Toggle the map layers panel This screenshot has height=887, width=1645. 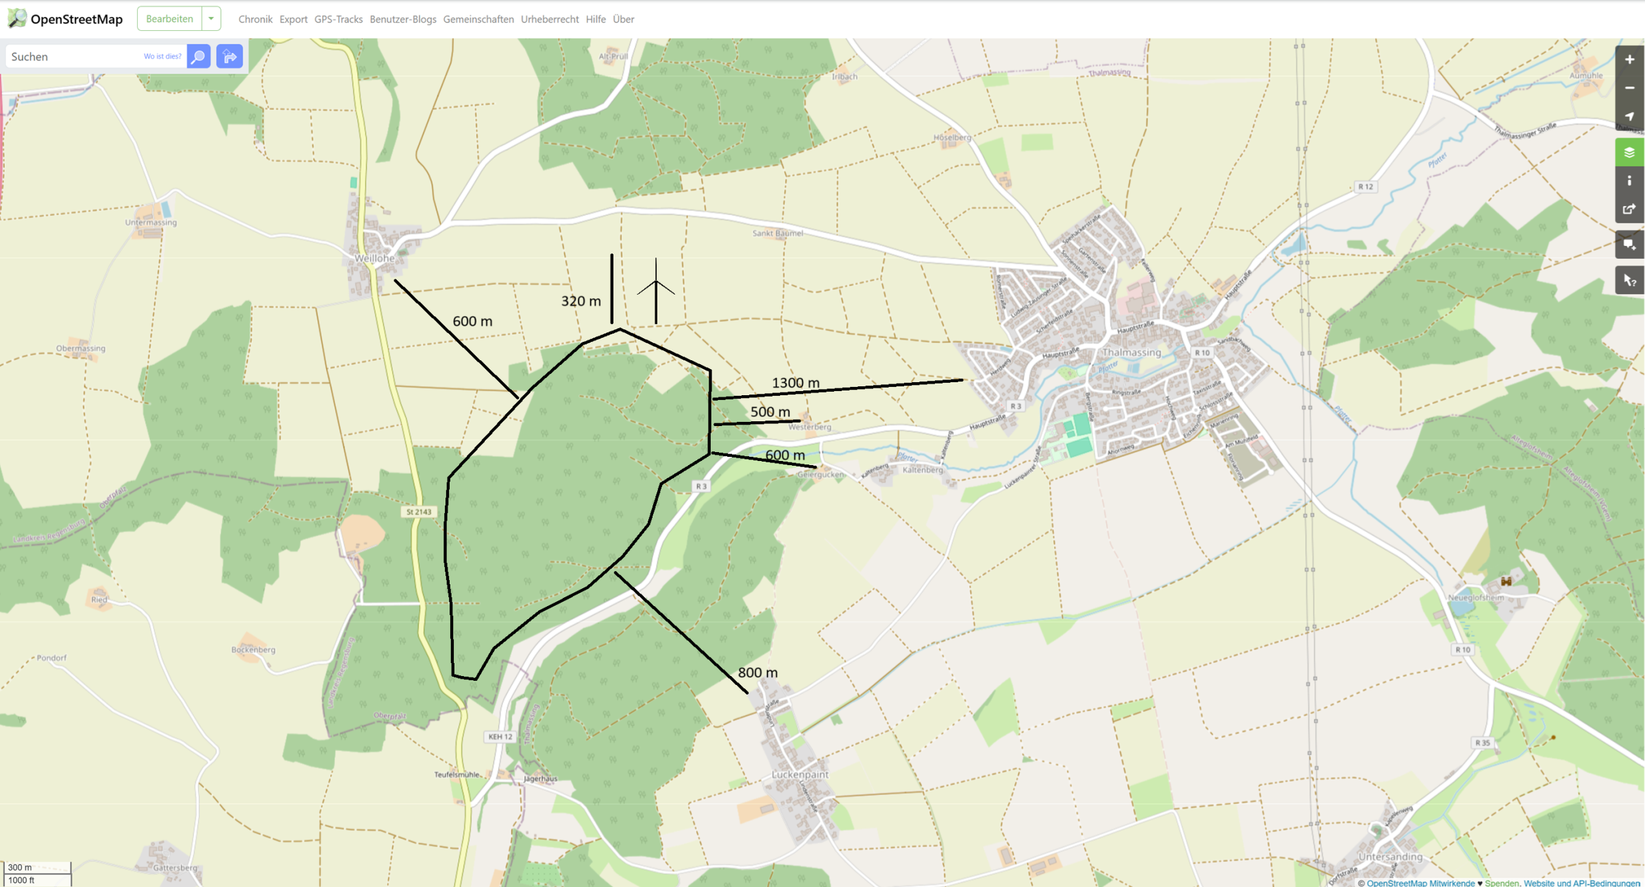tap(1629, 152)
